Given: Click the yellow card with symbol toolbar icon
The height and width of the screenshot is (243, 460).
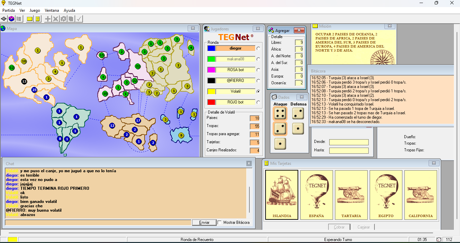Looking at the screenshot, I should [x=37, y=19].
